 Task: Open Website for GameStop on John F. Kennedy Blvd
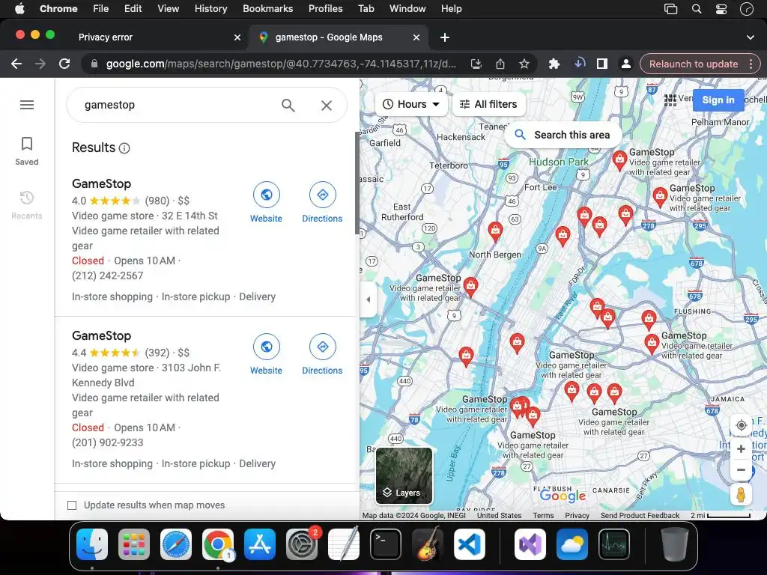point(266,354)
